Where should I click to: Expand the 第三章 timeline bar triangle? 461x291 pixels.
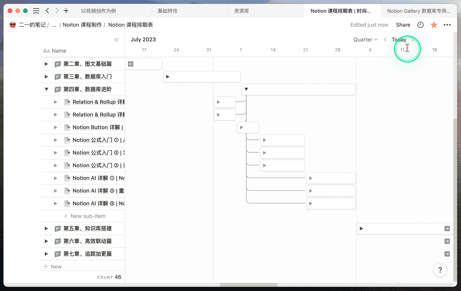tap(168, 77)
